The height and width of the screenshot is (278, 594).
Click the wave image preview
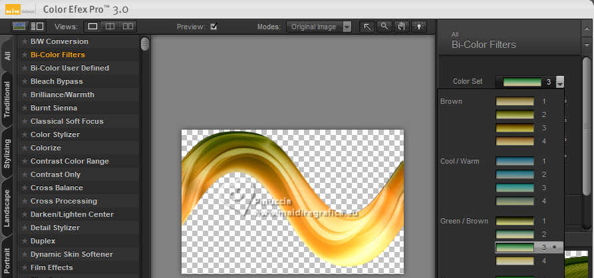point(293,202)
